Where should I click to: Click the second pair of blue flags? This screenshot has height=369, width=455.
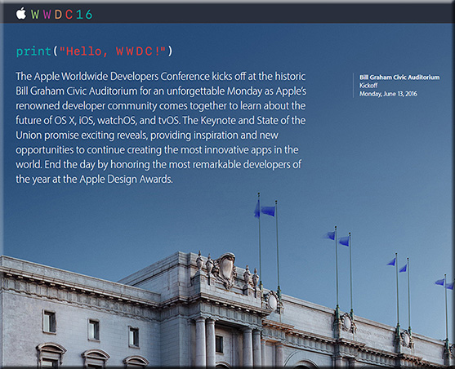point(337,238)
